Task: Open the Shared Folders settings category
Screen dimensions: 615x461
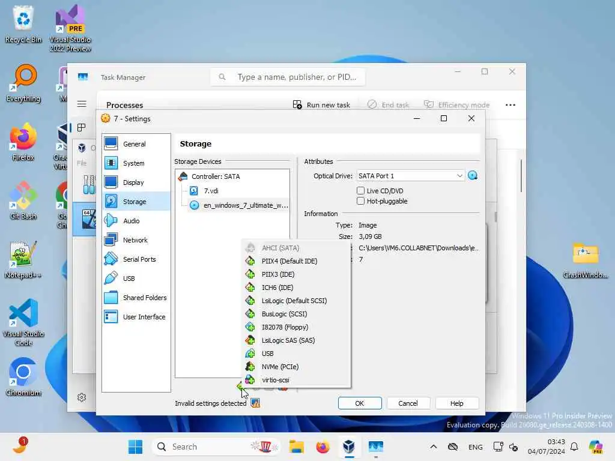Action: click(136, 298)
